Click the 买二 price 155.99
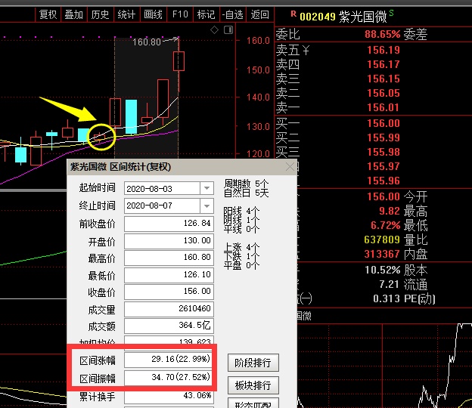Image resolution: width=472 pixels, height=408 pixels. tap(383, 138)
